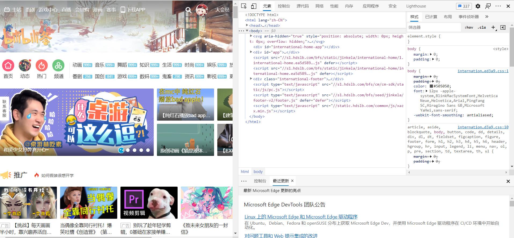Viewport: 514px width, 238px height.
Task: Show more style pane tabs chevron
Action: click(x=487, y=17)
